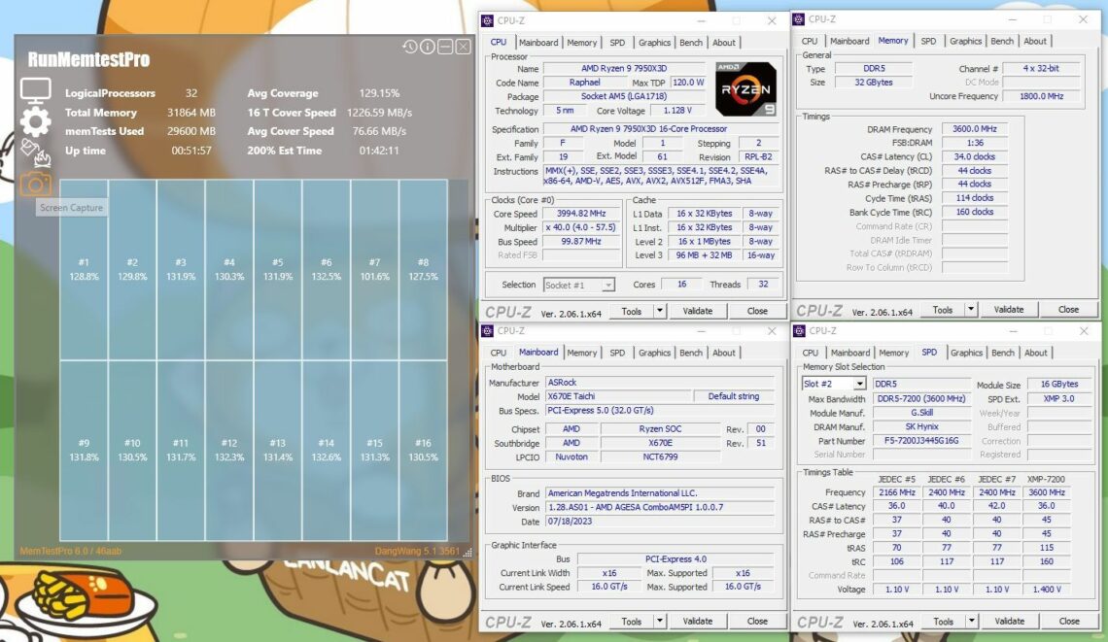This screenshot has width=1108, height=642.
Task: Switch to the Graphics tab
Action: [x=654, y=42]
